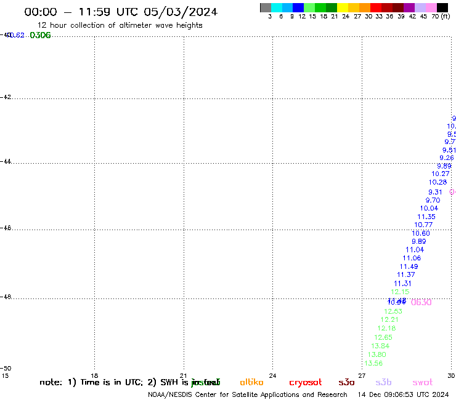
Task: Select the yellow swatch in the wave-height scale
Action: click(343, 7)
